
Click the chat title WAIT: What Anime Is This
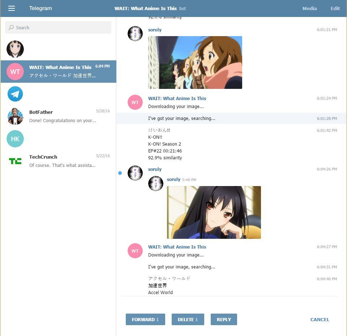146,8
